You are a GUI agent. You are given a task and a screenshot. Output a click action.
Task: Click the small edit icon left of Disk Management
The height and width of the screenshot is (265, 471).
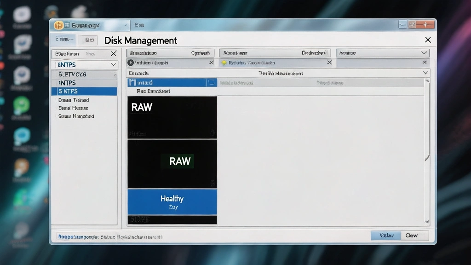(88, 40)
